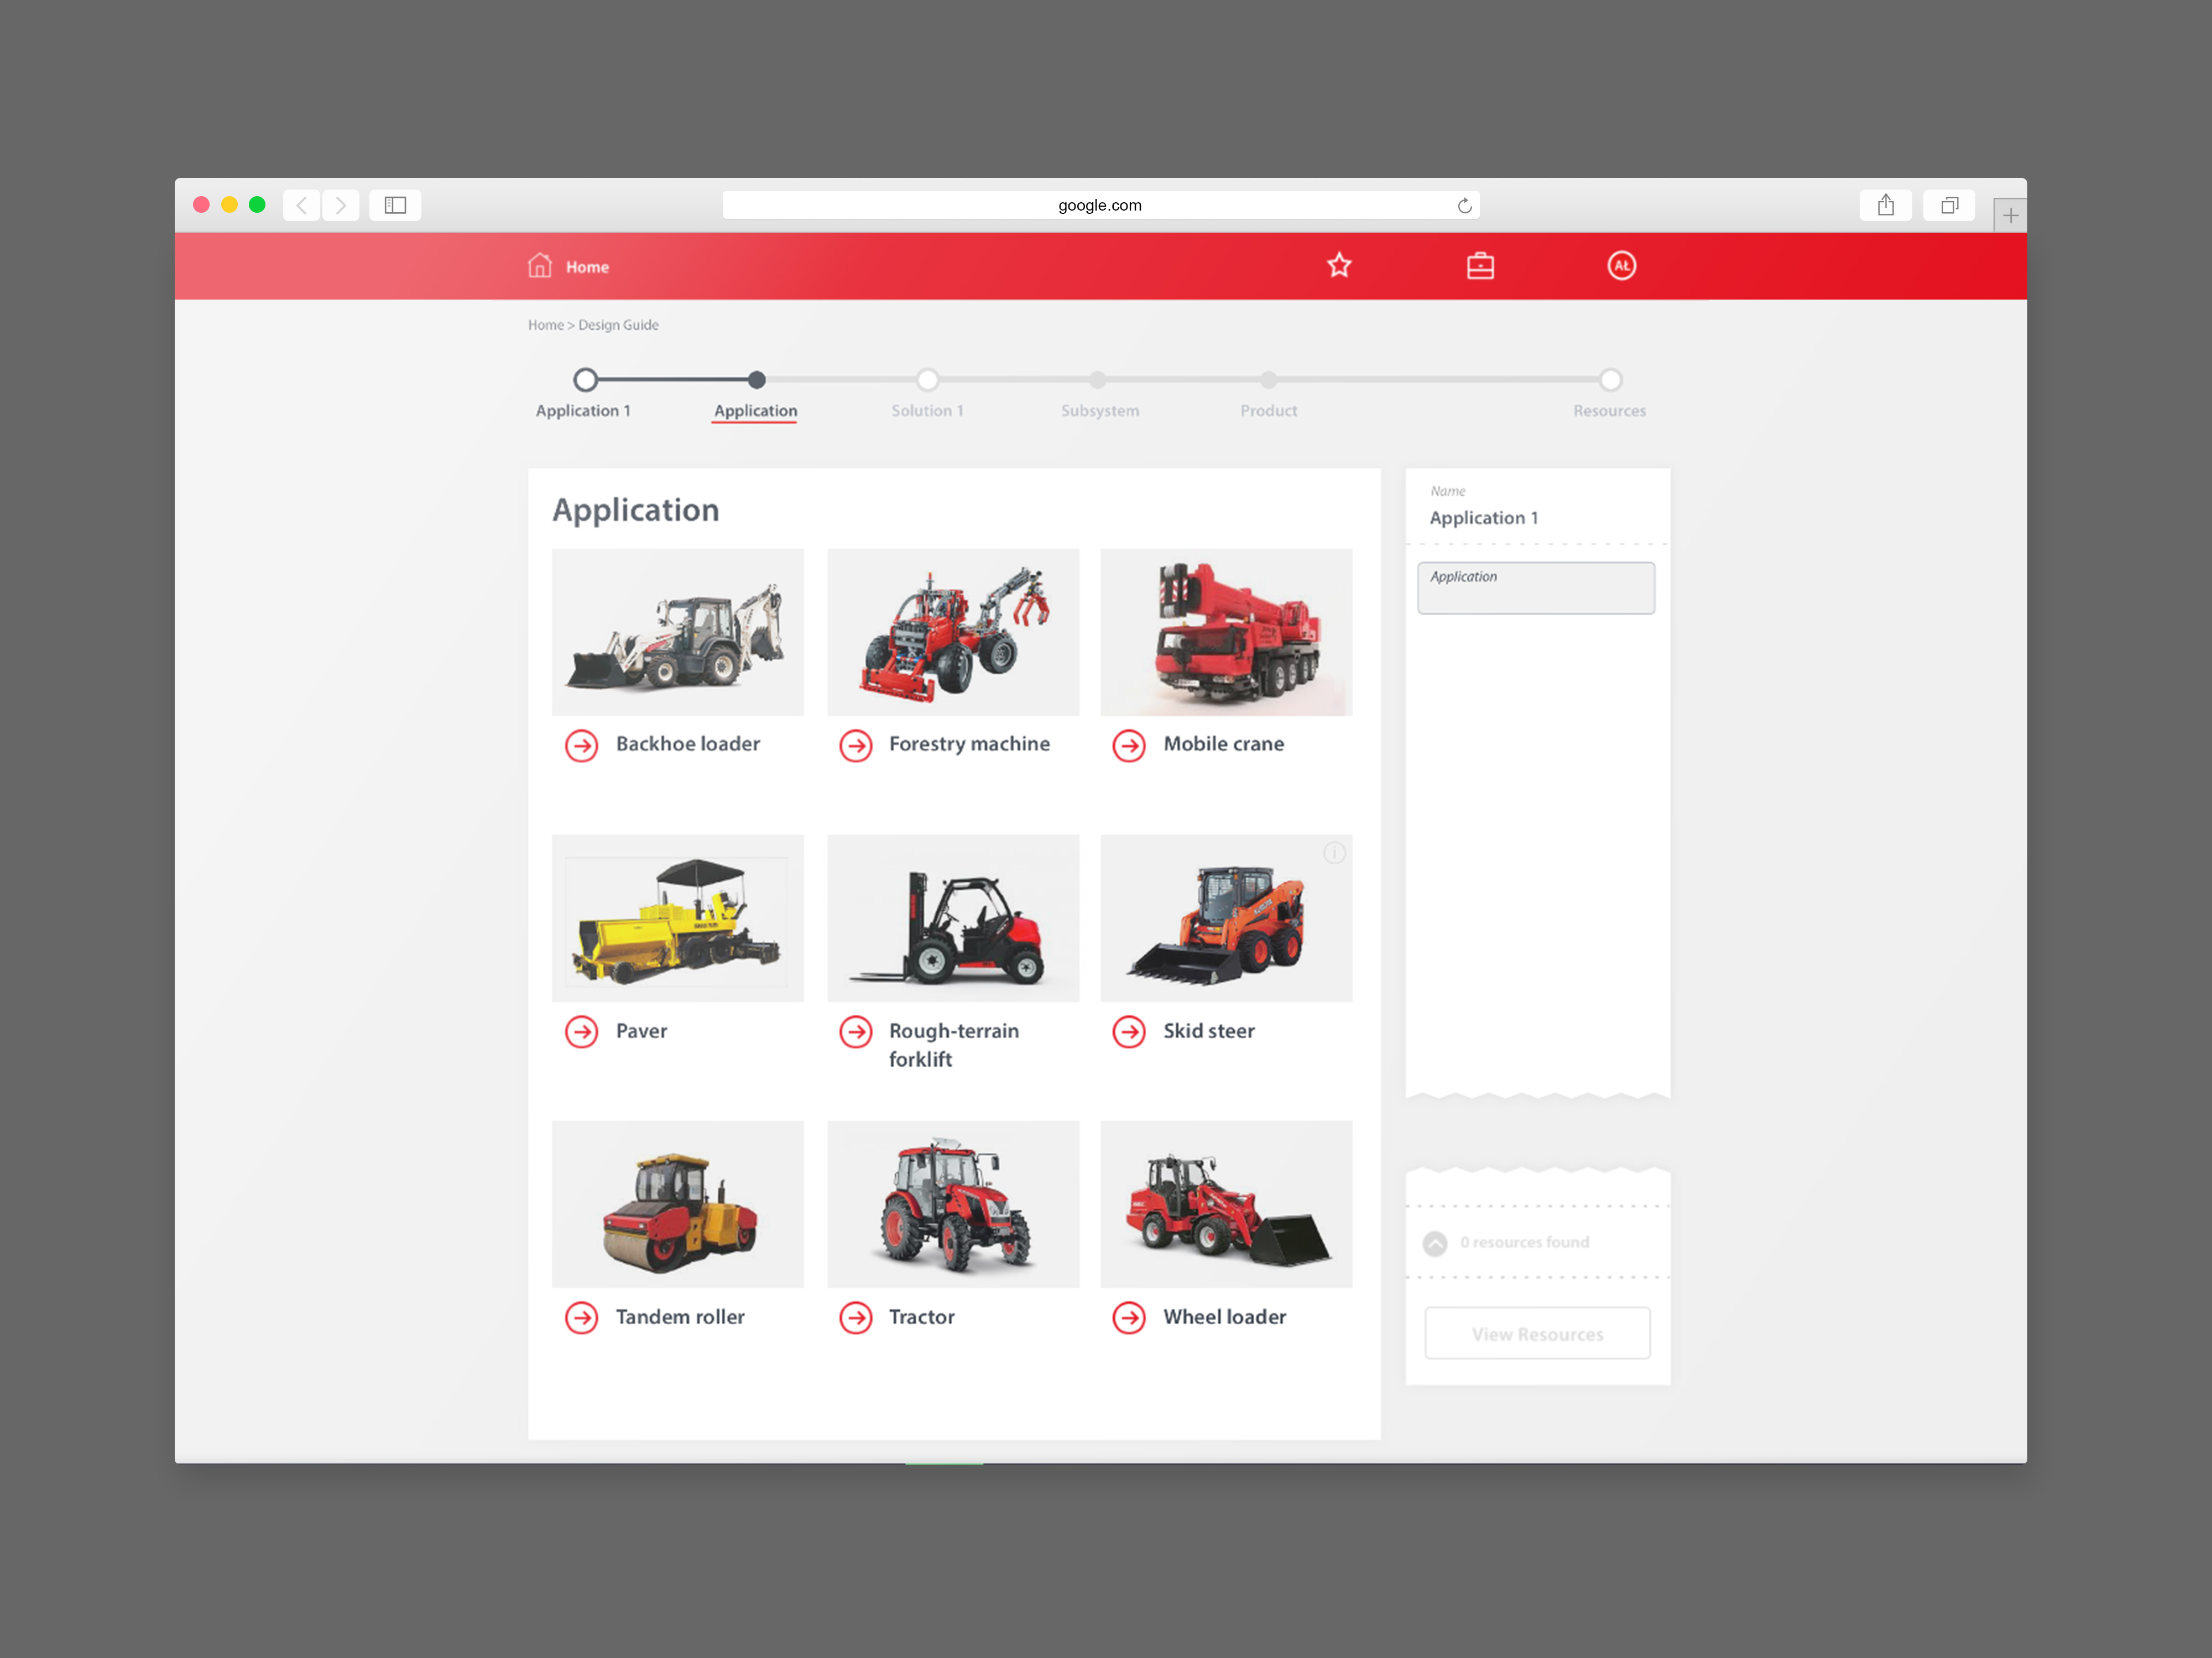2212x1658 pixels.
Task: Click the arrow icon next to Tandem roller
Action: [x=582, y=1318]
